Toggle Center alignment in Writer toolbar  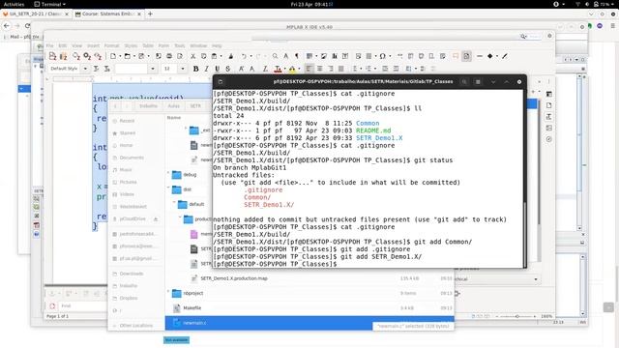point(320,69)
